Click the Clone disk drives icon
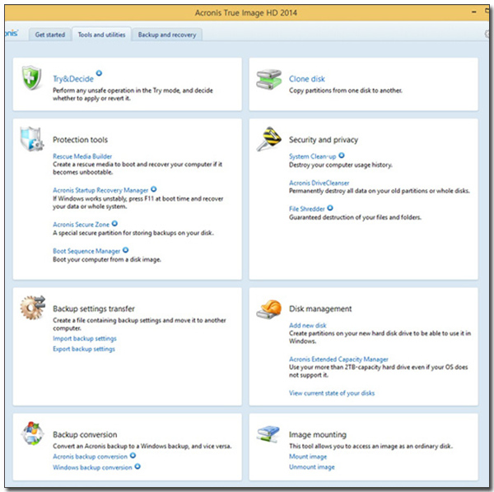 (x=268, y=79)
